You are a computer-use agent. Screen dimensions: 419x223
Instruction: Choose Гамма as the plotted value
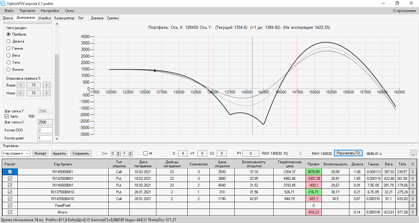click(9, 48)
